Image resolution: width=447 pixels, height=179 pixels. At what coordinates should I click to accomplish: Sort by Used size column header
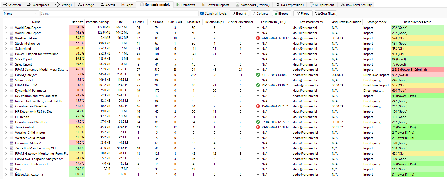point(77,22)
